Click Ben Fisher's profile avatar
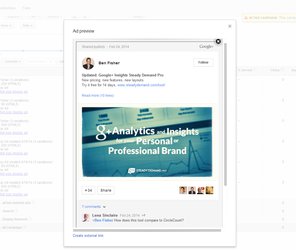 coord(88,63)
